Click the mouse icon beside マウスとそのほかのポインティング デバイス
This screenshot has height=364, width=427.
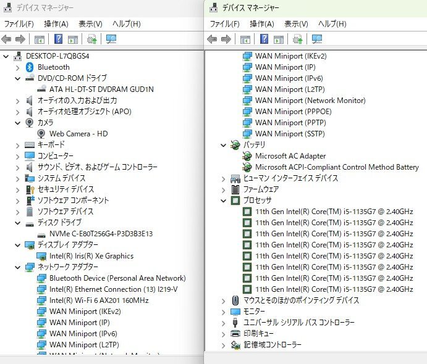pos(235,300)
